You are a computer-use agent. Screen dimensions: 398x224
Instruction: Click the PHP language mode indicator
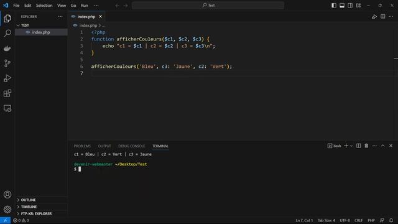[x=371, y=220]
